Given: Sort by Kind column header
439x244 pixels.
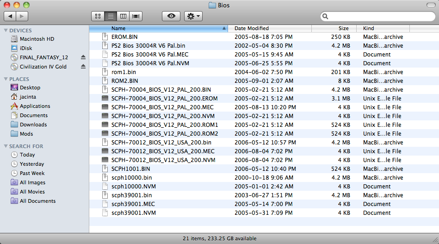Looking at the screenshot, I should [x=383, y=28].
